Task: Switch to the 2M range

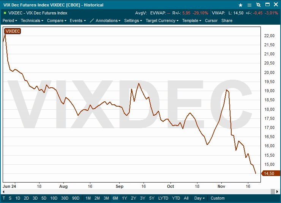Action: 97,198
